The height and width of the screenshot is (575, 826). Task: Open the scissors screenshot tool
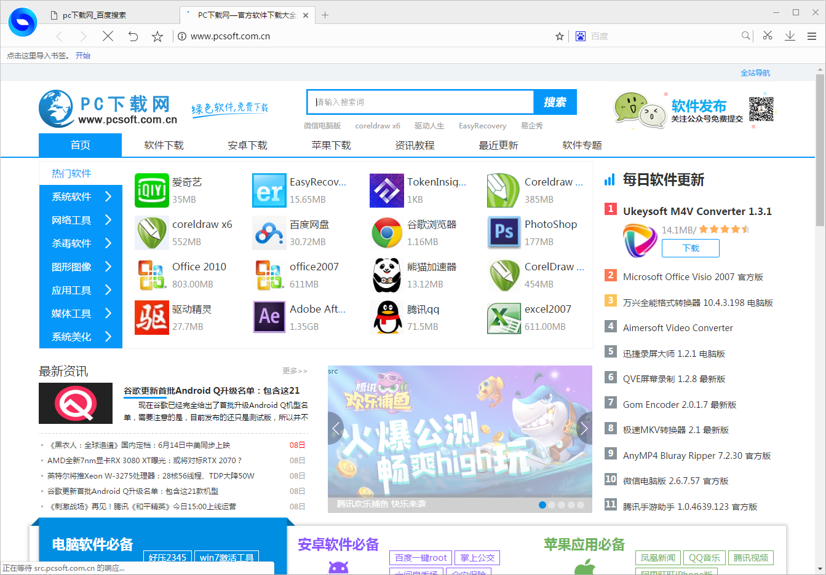[x=768, y=36]
